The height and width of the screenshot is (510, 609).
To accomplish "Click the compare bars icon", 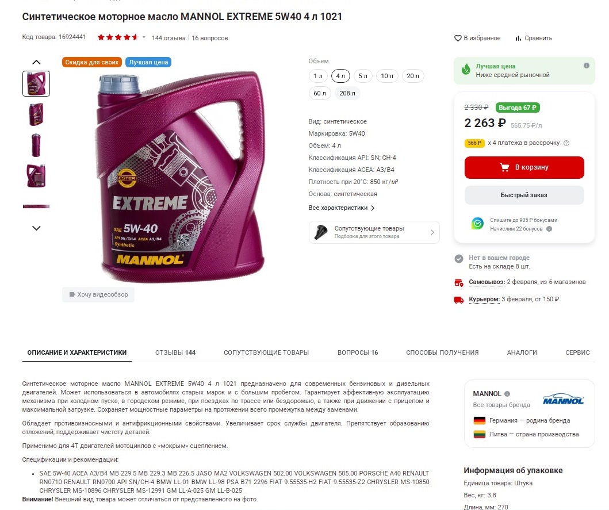I will pyautogui.click(x=518, y=38).
